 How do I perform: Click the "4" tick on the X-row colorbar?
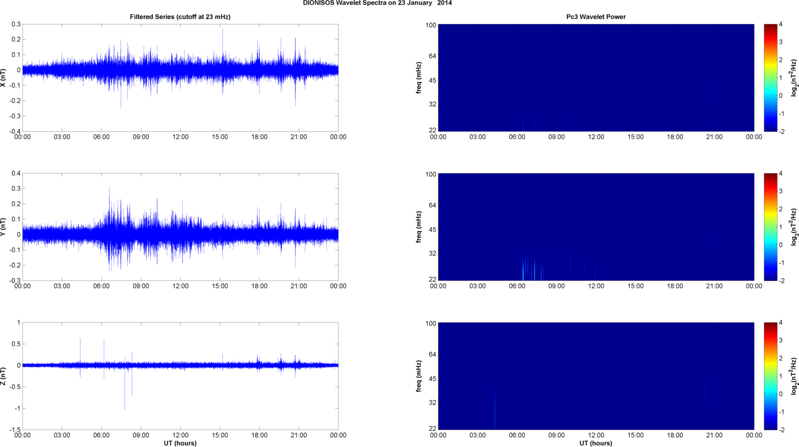click(x=781, y=25)
